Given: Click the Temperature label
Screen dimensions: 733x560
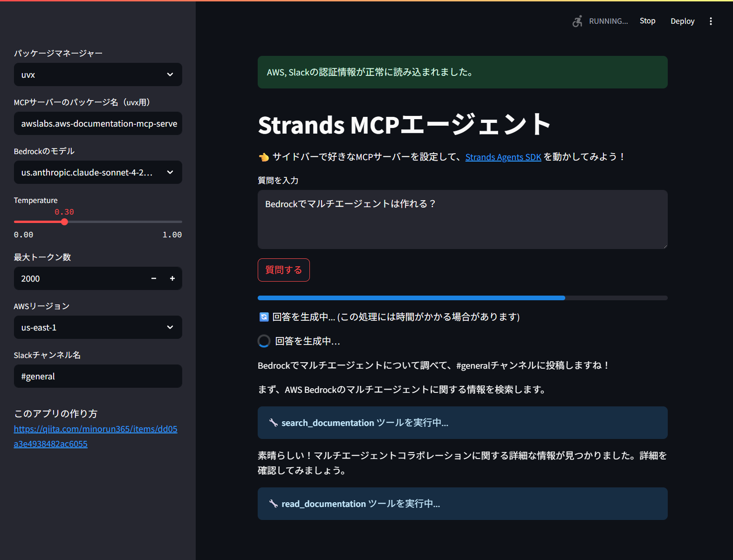Looking at the screenshot, I should point(36,200).
